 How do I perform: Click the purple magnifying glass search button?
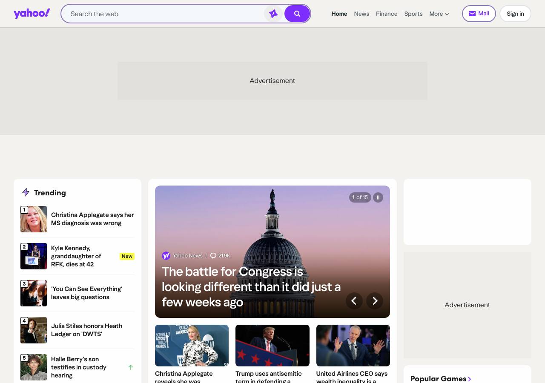pyautogui.click(x=297, y=14)
